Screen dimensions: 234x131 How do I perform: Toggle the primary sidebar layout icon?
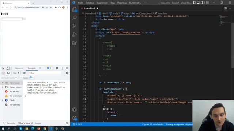194,3
